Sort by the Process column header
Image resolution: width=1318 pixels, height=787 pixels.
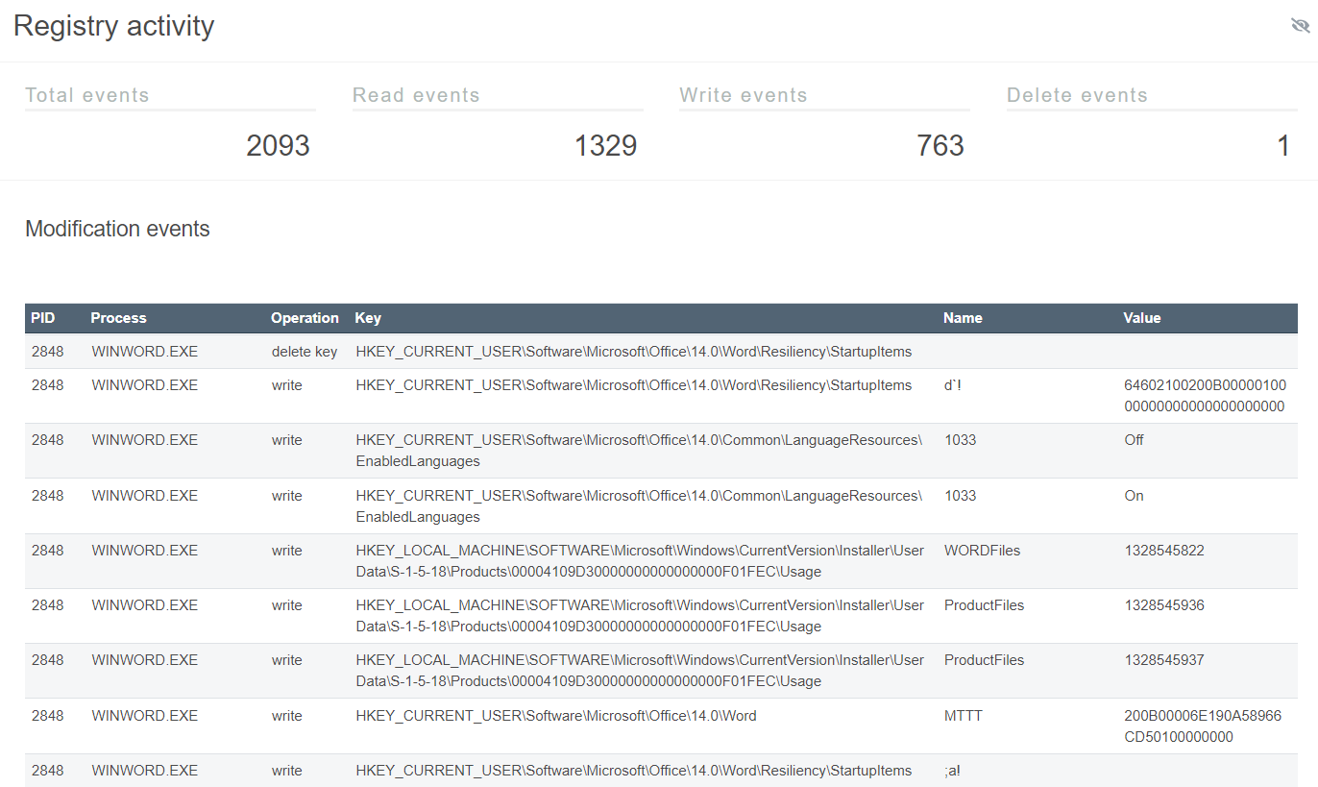[x=118, y=318]
